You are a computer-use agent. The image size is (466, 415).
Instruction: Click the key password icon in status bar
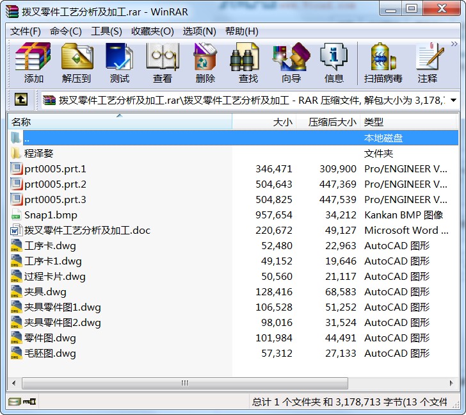tap(29, 402)
